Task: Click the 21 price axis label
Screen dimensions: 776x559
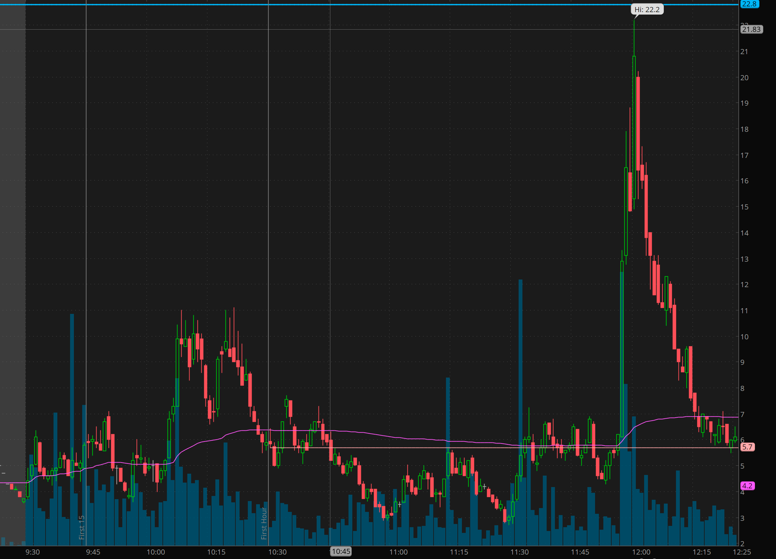Action: pyautogui.click(x=744, y=52)
